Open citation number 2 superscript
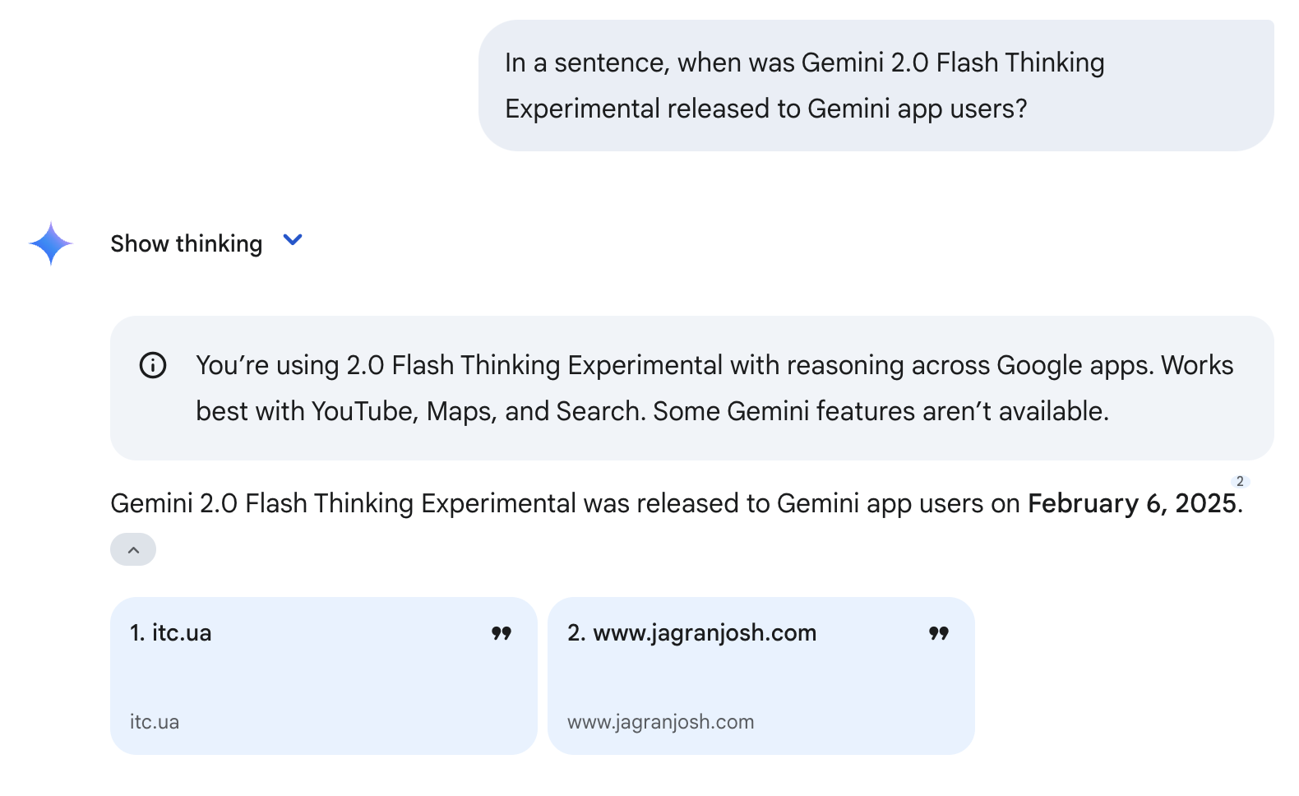 point(1240,482)
